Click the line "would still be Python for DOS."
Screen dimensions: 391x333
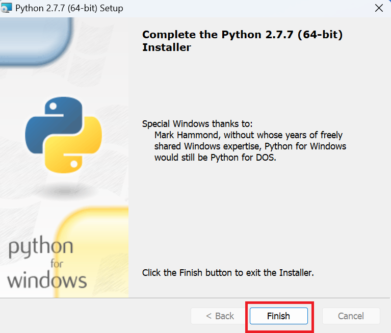coord(215,158)
